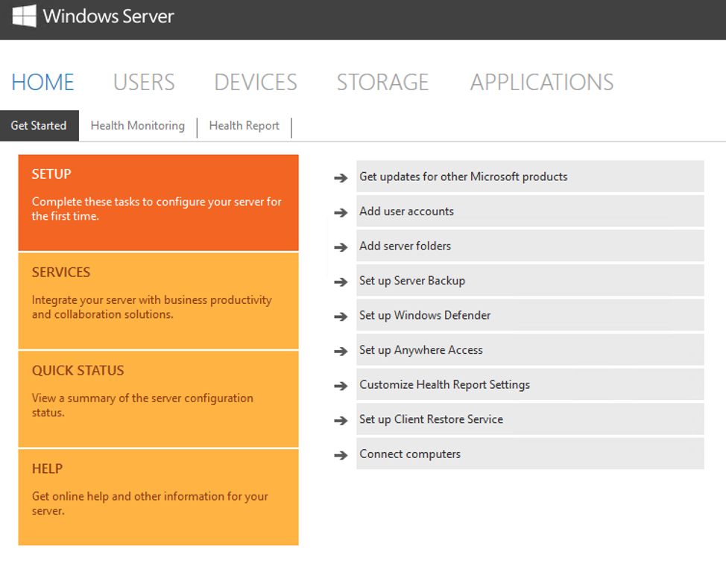Click arrow icon beside Set up Server Backup
Viewport: 726px width, 572px height.
(341, 282)
